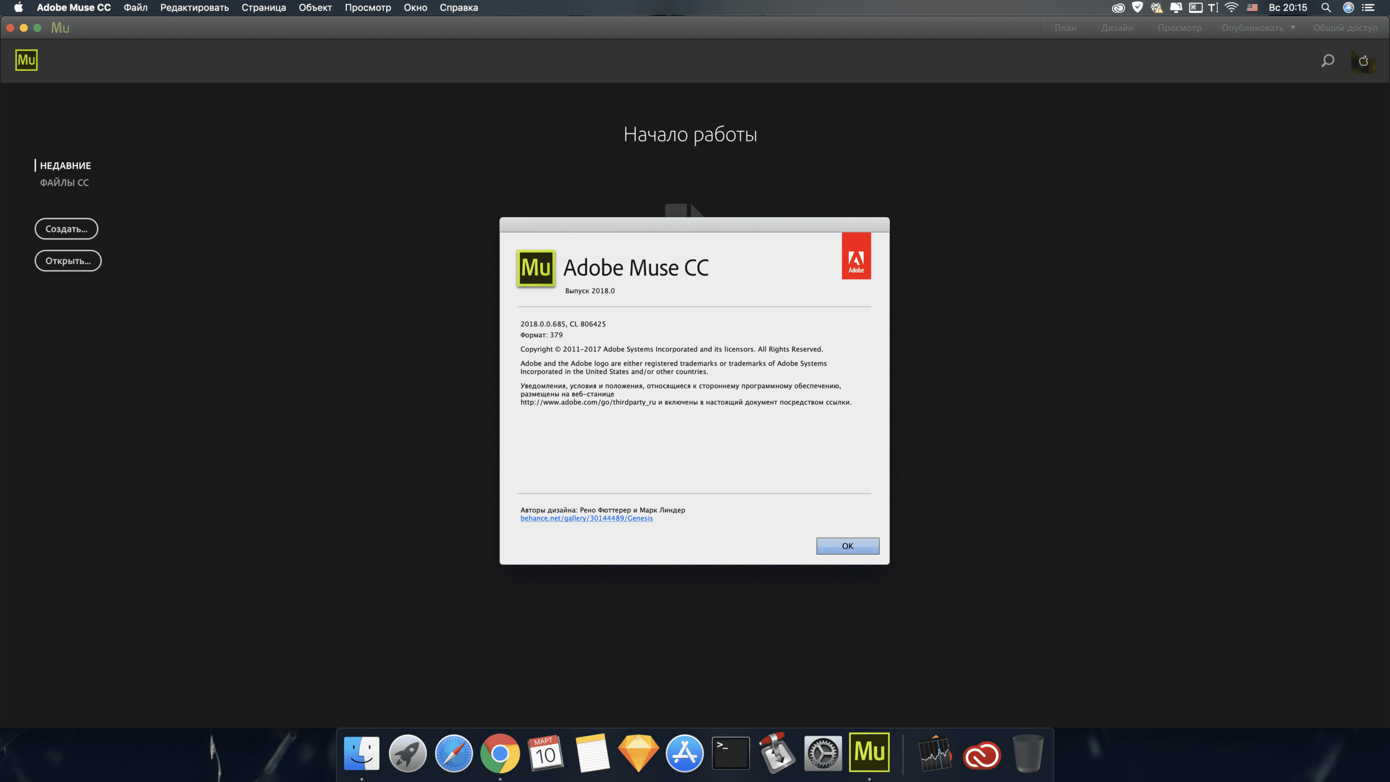Click the Создать... button
The width and height of the screenshot is (1390, 782).
(66, 229)
